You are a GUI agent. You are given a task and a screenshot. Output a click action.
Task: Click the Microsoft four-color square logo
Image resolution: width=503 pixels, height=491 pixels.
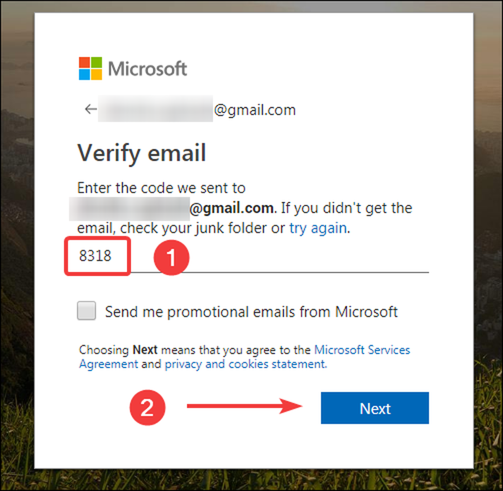point(91,68)
